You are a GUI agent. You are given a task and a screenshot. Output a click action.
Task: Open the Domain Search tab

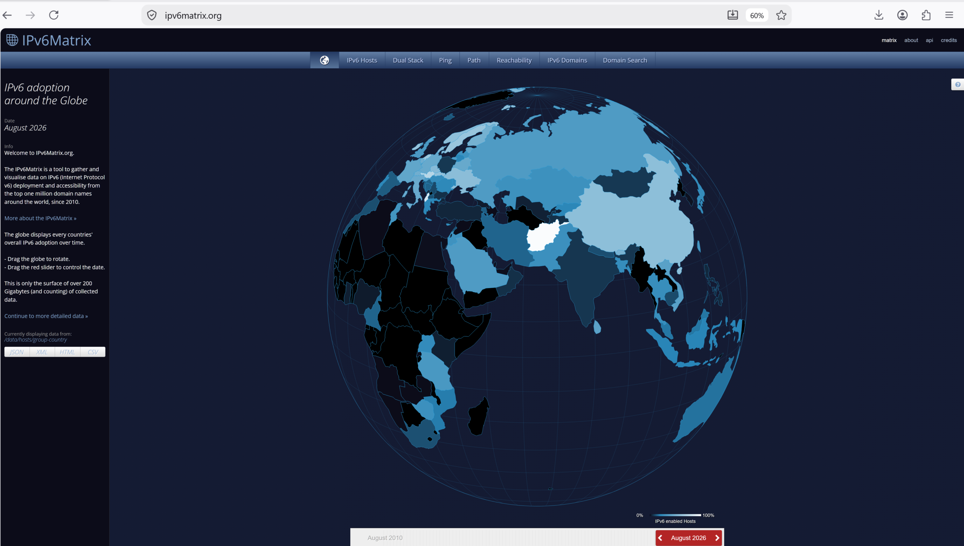[x=625, y=60]
